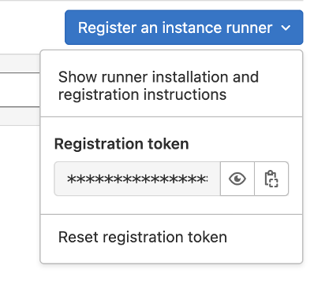Open Show runner installation and registration instructions

point(171,86)
